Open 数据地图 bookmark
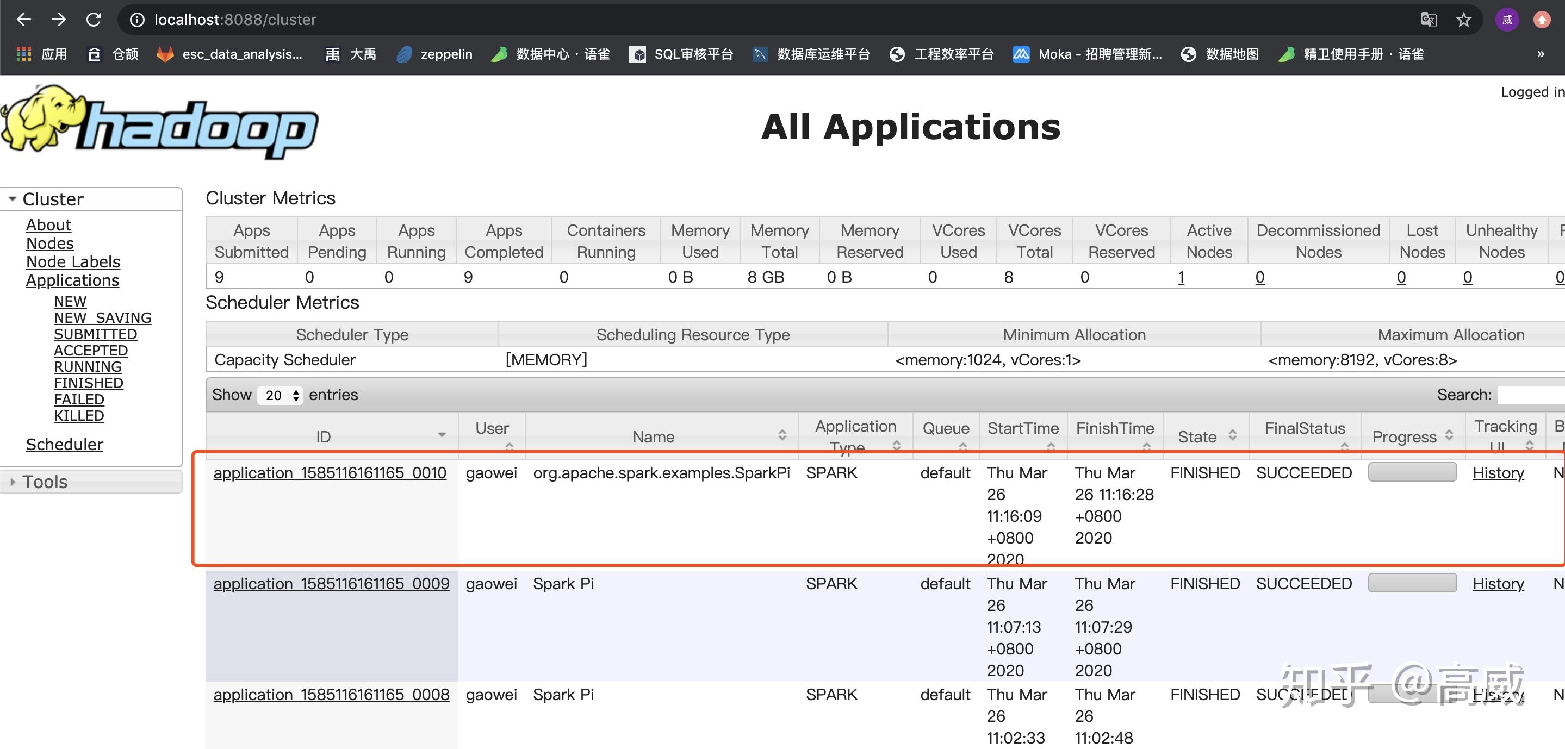The image size is (1565, 749). click(1220, 54)
